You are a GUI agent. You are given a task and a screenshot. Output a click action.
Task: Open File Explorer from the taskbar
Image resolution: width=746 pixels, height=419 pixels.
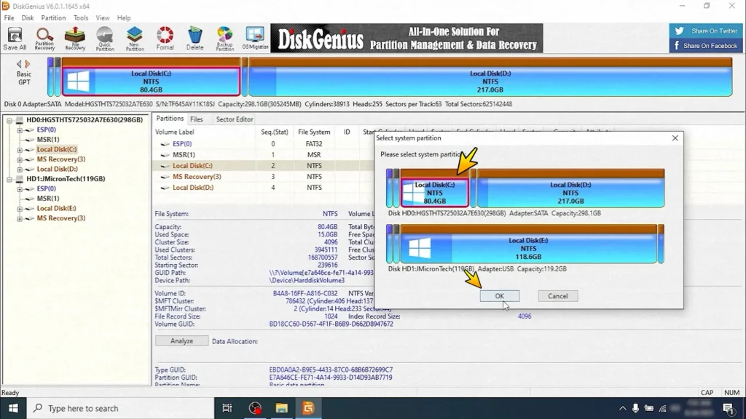click(282, 408)
